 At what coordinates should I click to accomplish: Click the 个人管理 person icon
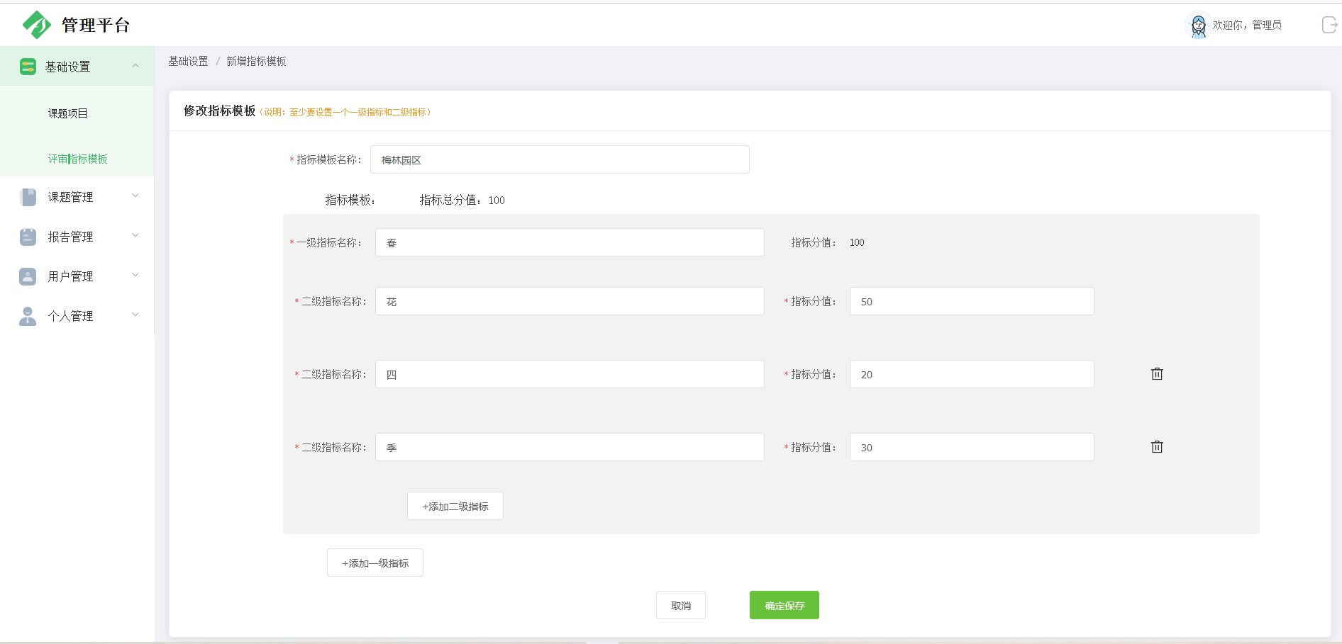(x=28, y=316)
